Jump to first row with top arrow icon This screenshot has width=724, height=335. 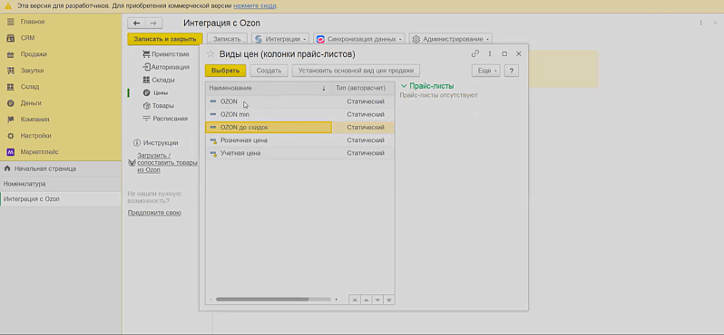click(355, 300)
